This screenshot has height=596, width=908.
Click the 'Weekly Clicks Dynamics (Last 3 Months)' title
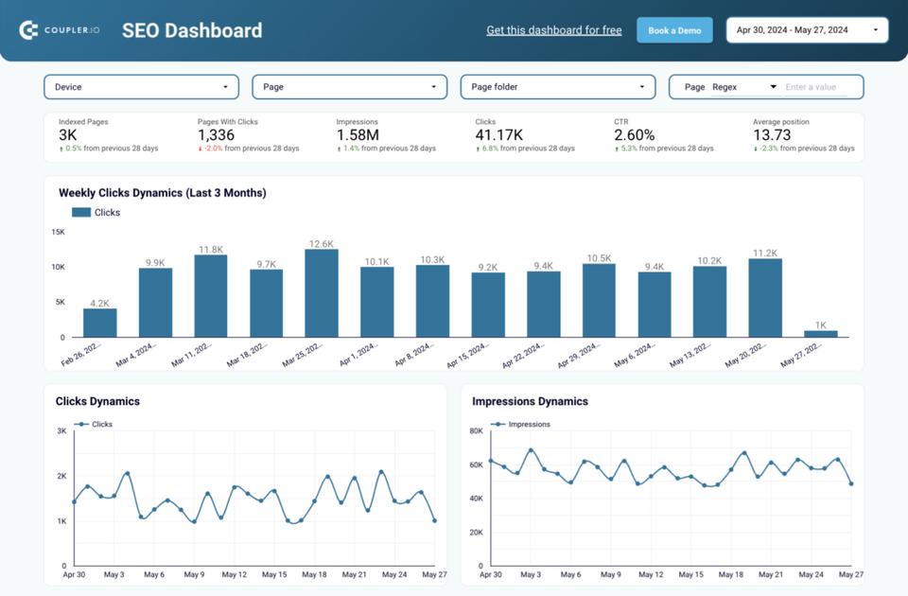pos(162,193)
